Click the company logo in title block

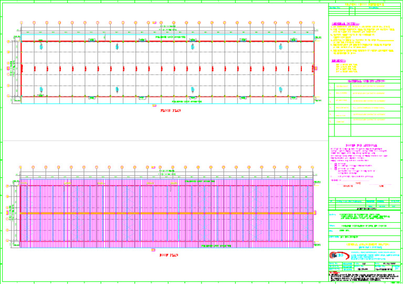[x=339, y=256]
